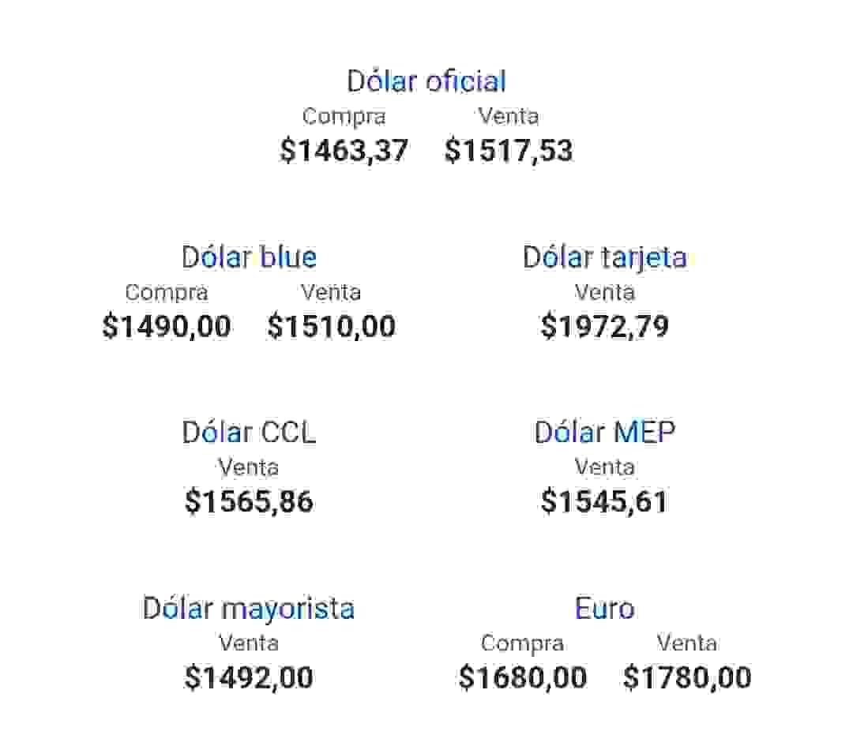Select the Dólar mayorista price $1492,00
Screen dimensions: 853x750
[249, 678]
